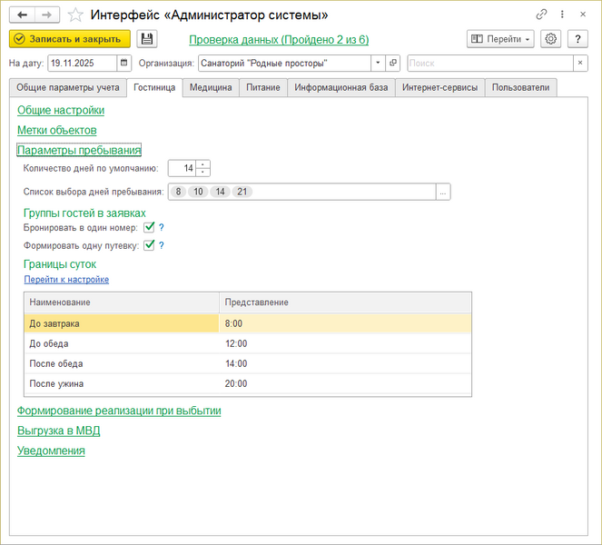Increase default days count with up arrow
The image size is (602, 545).
click(203, 164)
